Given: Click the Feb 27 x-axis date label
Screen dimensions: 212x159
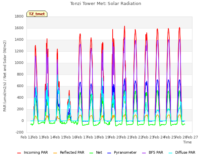Looking at the screenshot, I should click(192, 137).
